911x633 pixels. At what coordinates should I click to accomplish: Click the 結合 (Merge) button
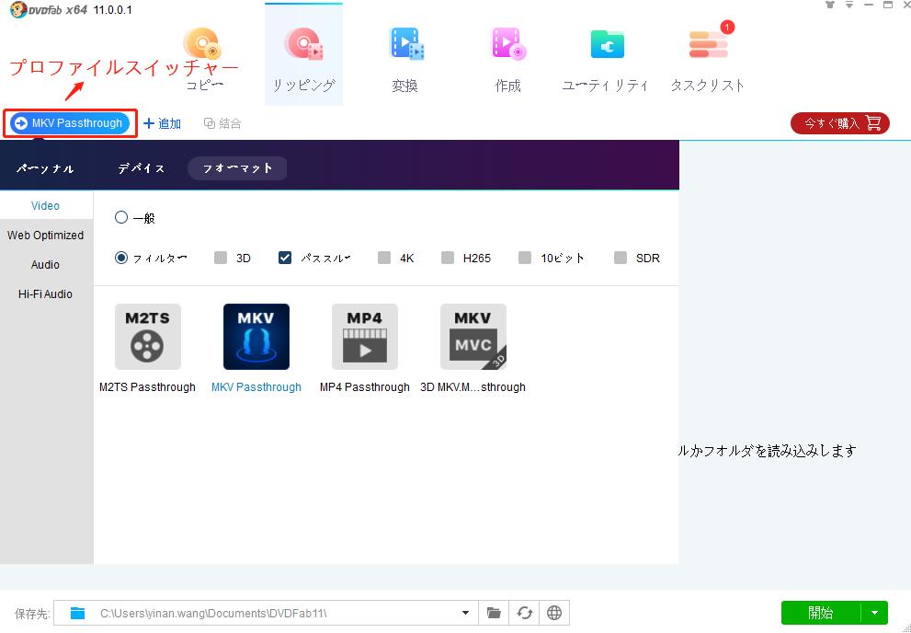coord(222,123)
